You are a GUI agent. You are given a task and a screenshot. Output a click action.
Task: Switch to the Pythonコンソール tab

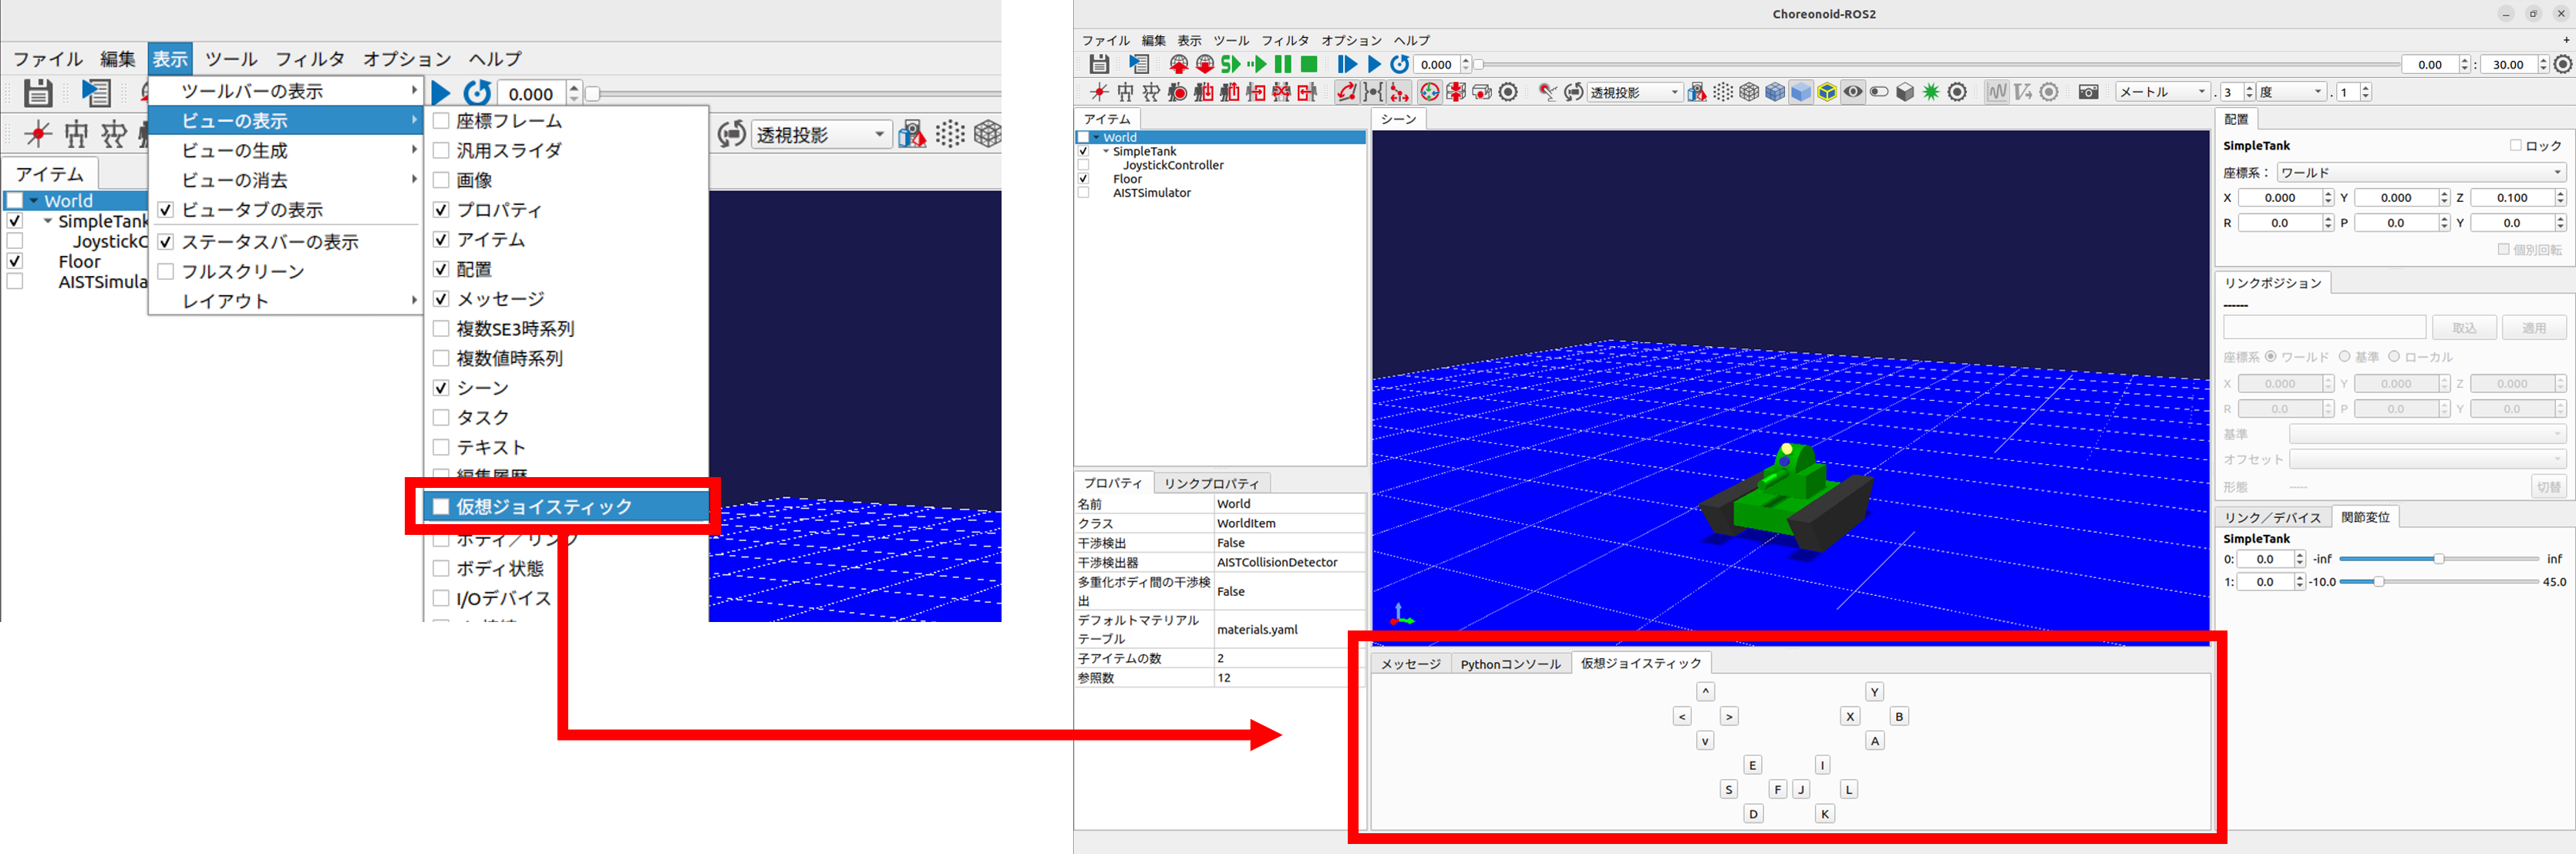tap(1511, 663)
